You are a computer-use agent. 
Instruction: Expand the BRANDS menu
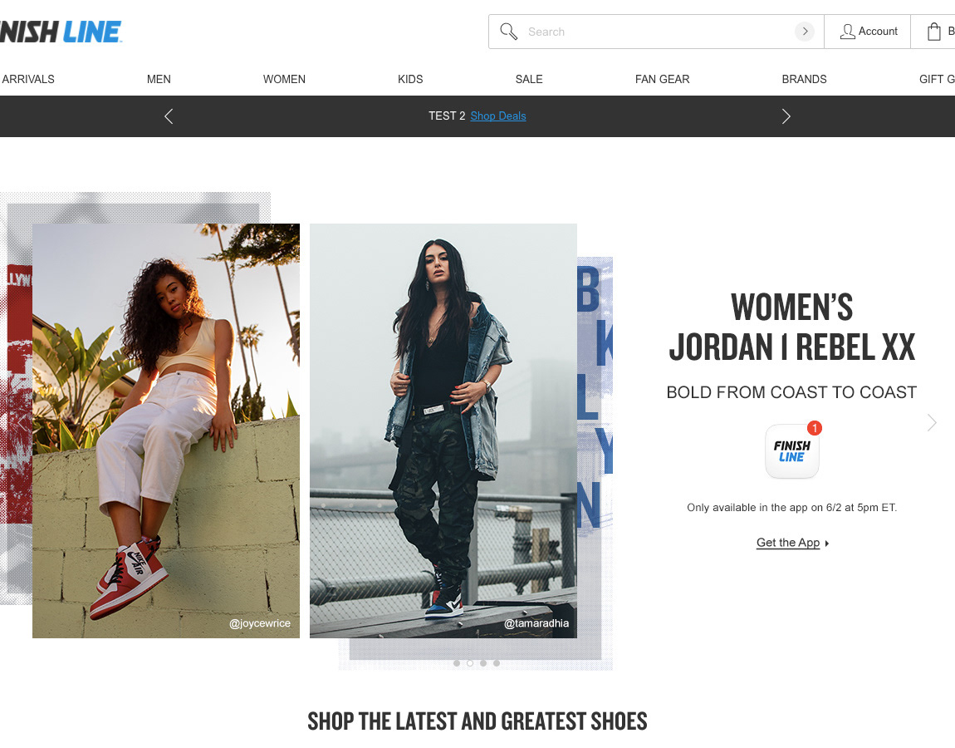coord(804,79)
